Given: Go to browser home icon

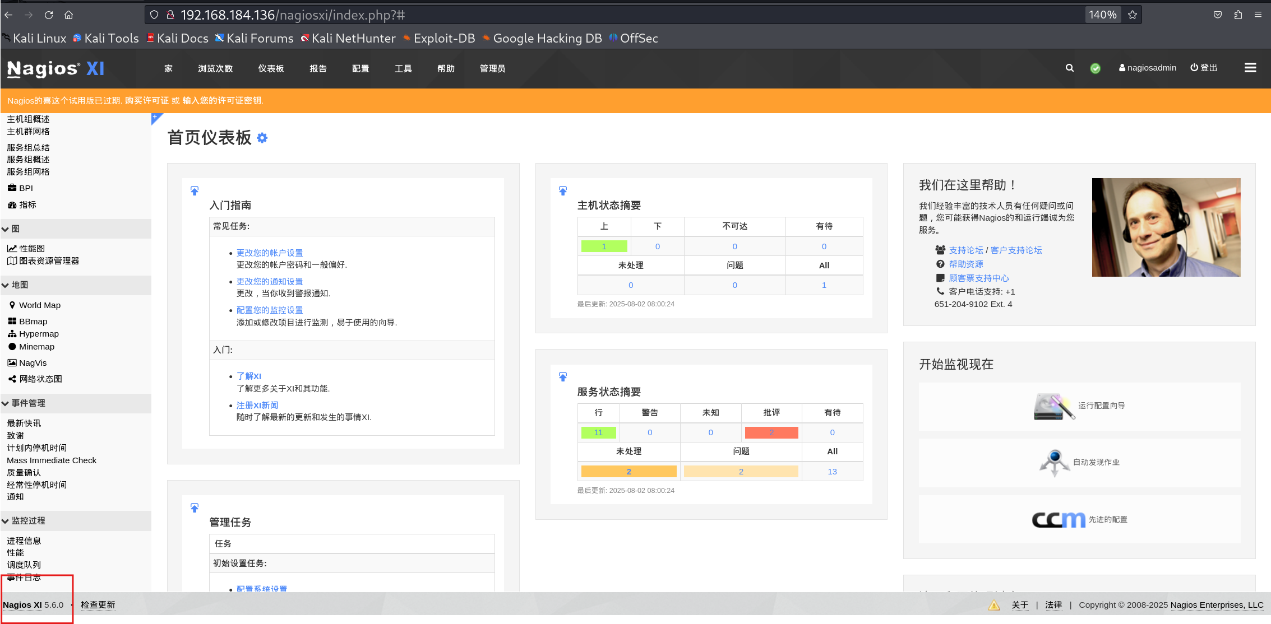Looking at the screenshot, I should pos(68,15).
